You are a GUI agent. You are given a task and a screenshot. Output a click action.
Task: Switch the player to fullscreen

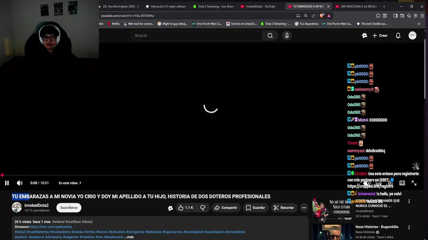point(414,183)
